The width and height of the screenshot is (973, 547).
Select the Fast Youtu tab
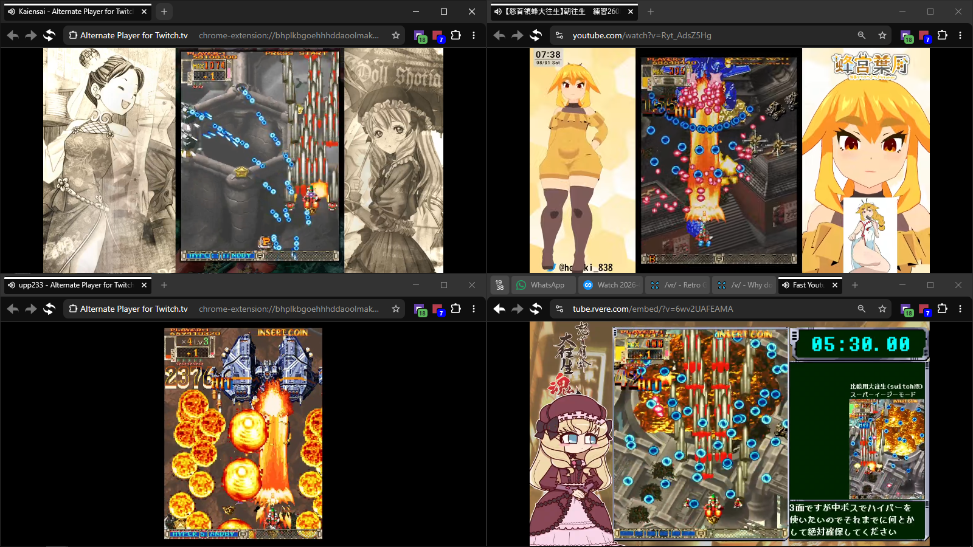810,285
